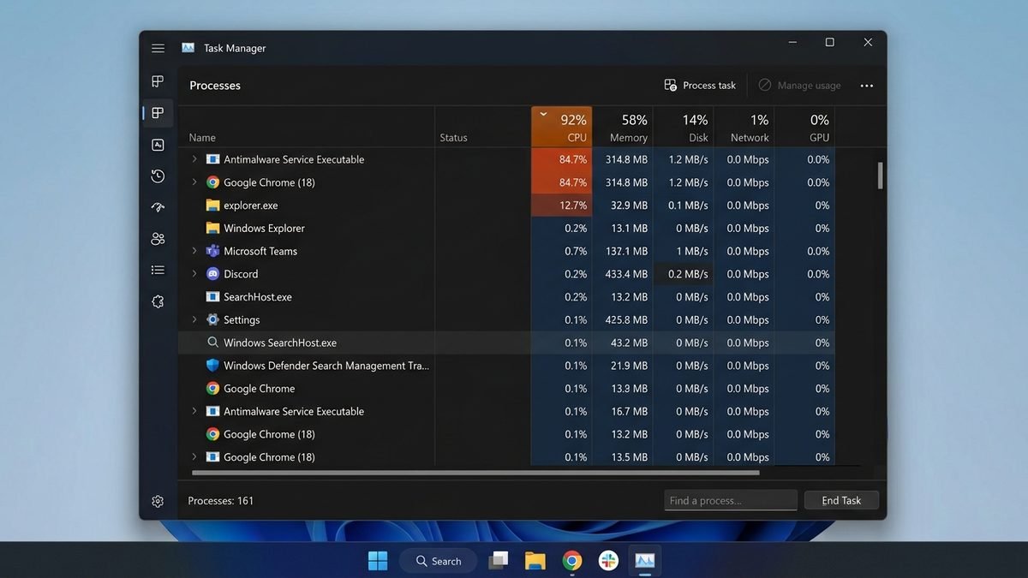This screenshot has height=578, width=1028.
Task: Expand Google Chrome (18) row with 13.5 MB
Action: [194, 457]
